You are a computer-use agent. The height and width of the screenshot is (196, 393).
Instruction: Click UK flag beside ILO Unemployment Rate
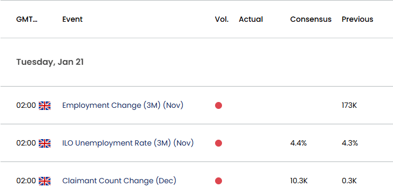(45, 143)
